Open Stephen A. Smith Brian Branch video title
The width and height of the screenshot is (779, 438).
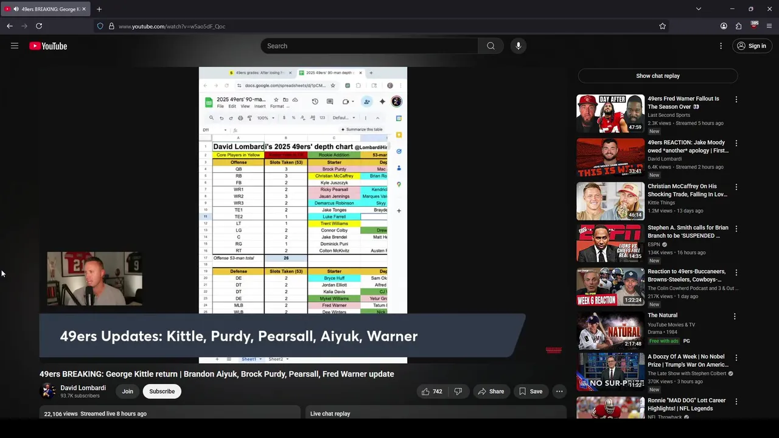click(x=688, y=232)
